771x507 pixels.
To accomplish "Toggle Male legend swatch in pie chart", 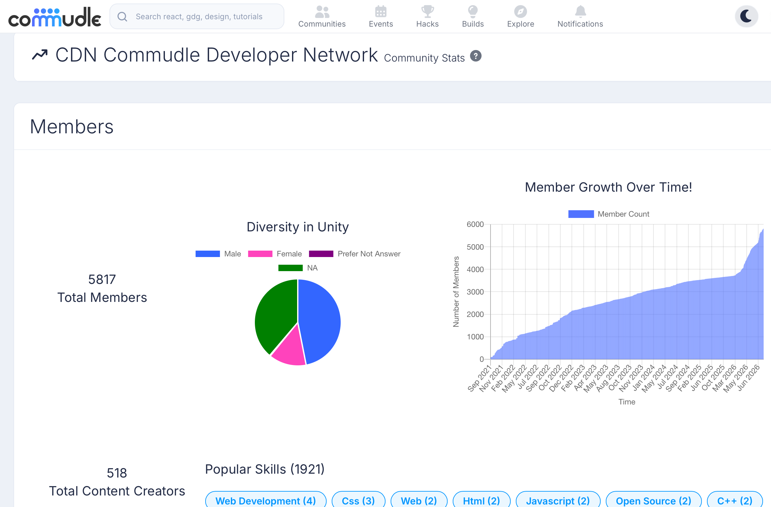I will [x=208, y=254].
